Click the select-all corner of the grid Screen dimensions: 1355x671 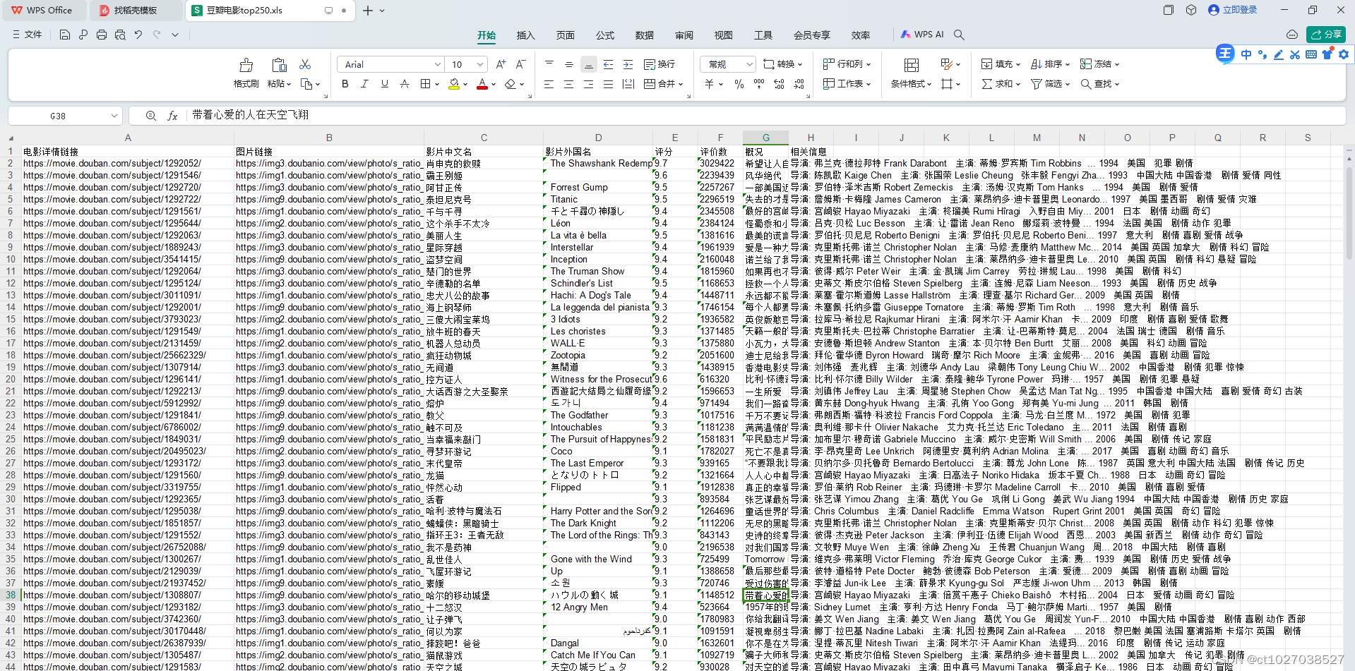click(x=11, y=138)
